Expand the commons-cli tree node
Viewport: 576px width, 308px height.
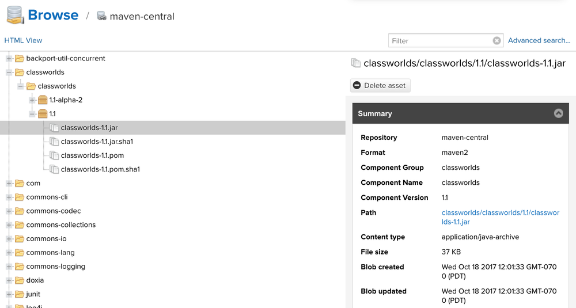click(9, 197)
